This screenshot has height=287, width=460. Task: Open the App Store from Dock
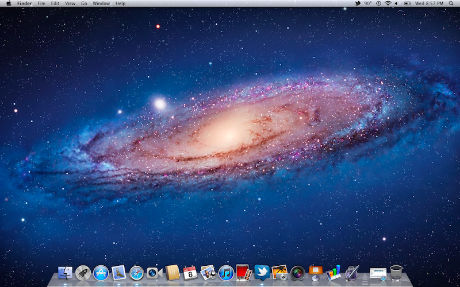pos(101,273)
